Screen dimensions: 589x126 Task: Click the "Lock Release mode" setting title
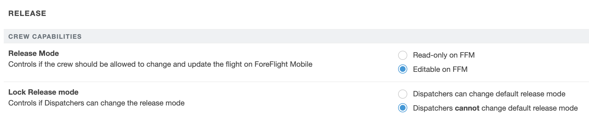(43, 92)
